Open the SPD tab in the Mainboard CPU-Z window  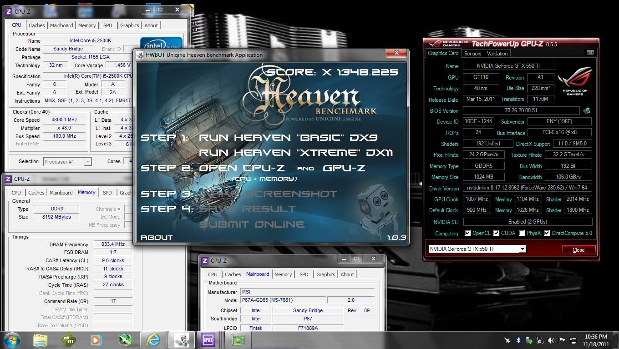pyautogui.click(x=304, y=274)
